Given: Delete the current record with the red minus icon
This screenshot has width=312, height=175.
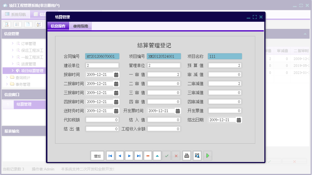Looking at the screenshot, I should tap(148, 155).
